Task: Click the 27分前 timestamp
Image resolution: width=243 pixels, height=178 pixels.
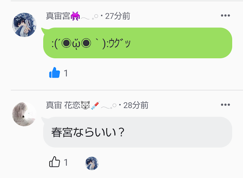Action: pos(118,16)
